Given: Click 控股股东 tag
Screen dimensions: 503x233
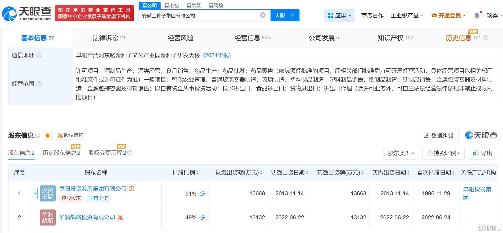Looking at the screenshot, I should point(71,198).
